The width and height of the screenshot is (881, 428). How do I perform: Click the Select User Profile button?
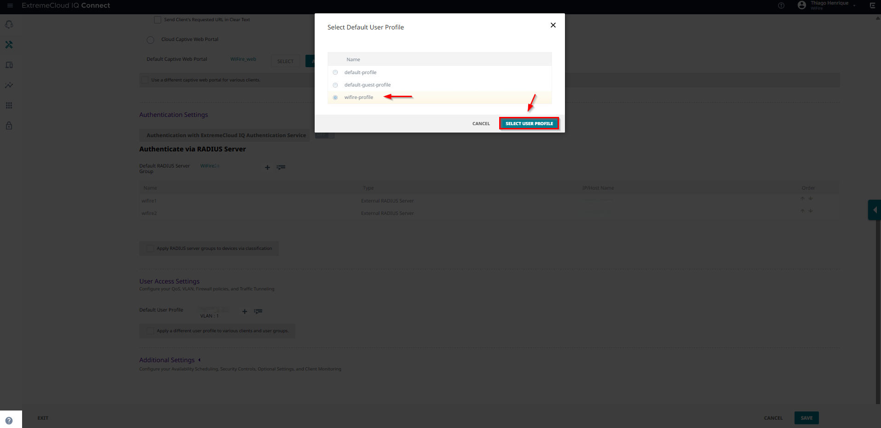pyautogui.click(x=529, y=123)
